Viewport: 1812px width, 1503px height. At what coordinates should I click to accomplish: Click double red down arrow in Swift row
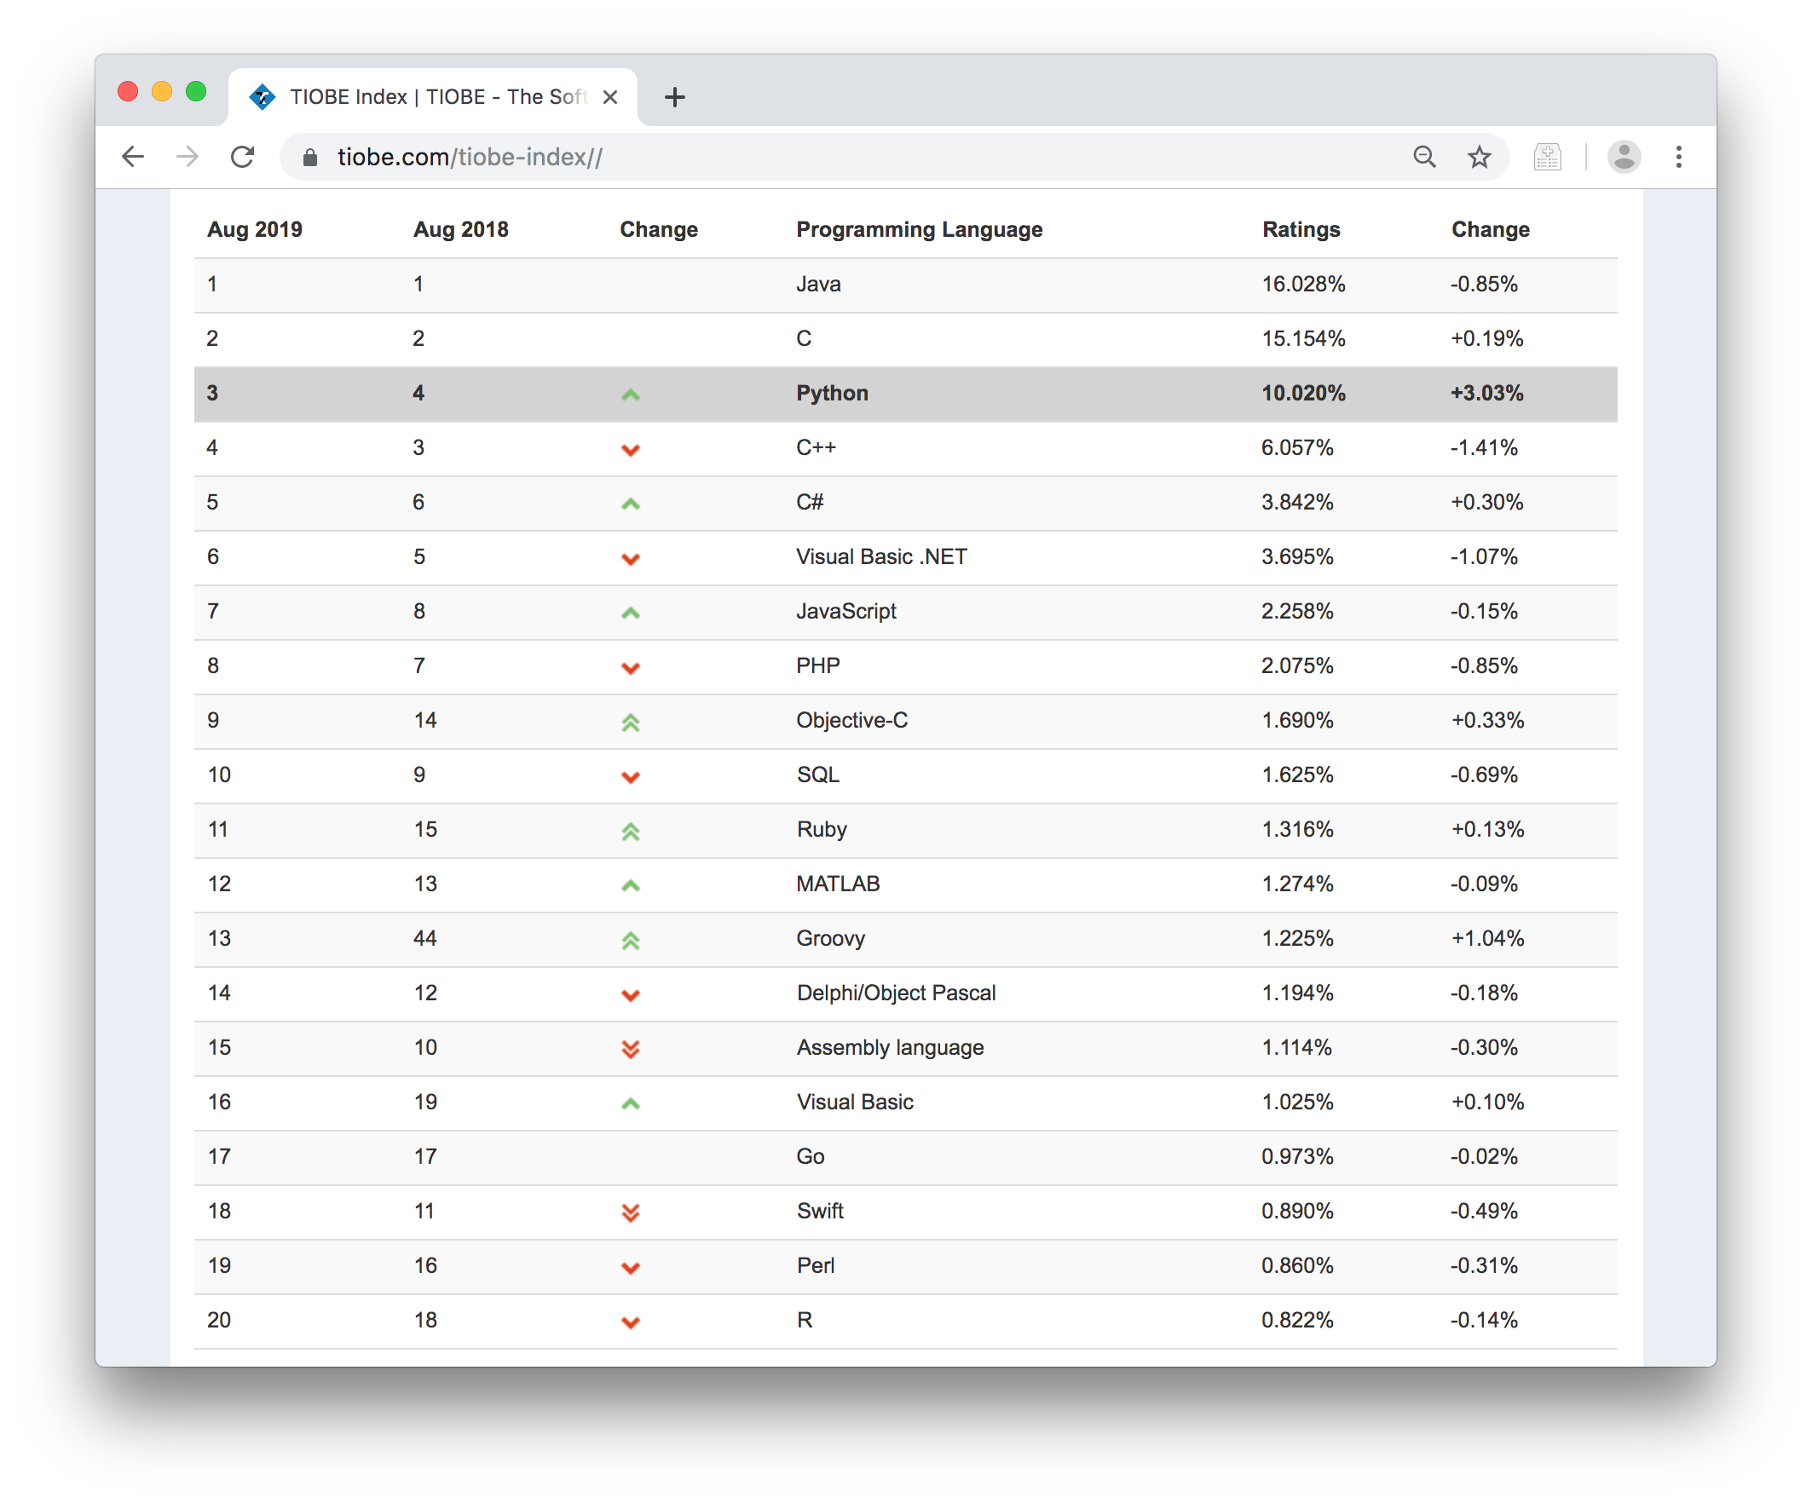631,1212
